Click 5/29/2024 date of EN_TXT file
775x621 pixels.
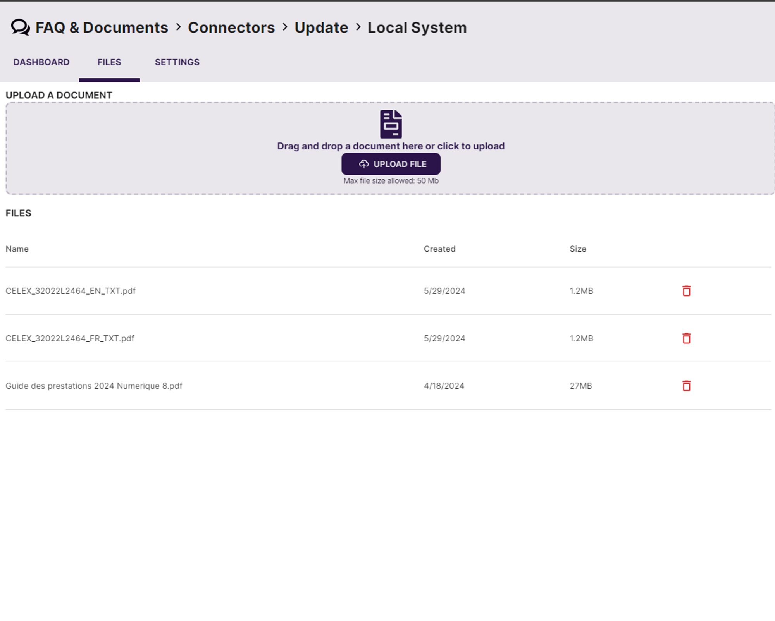coord(444,291)
